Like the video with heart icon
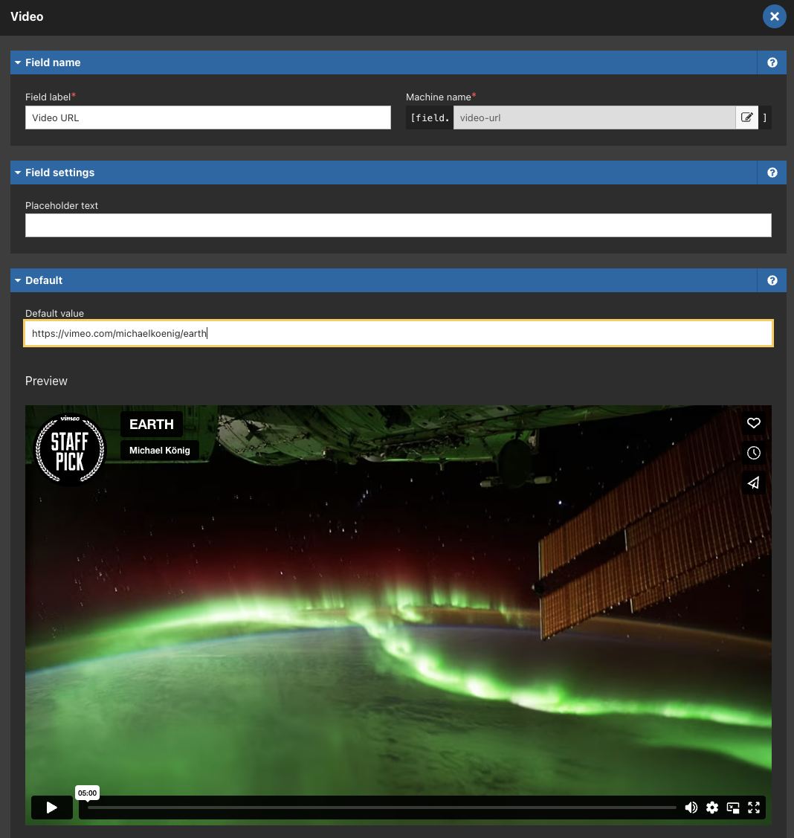The image size is (794, 838). pyautogui.click(x=753, y=423)
